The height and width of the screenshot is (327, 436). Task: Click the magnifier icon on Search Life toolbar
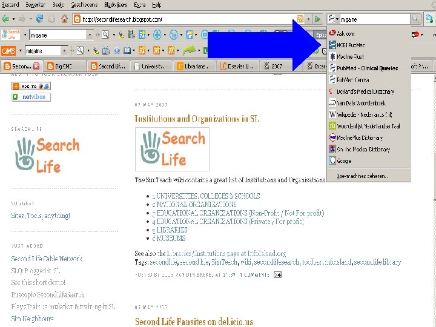pyautogui.click(x=105, y=35)
